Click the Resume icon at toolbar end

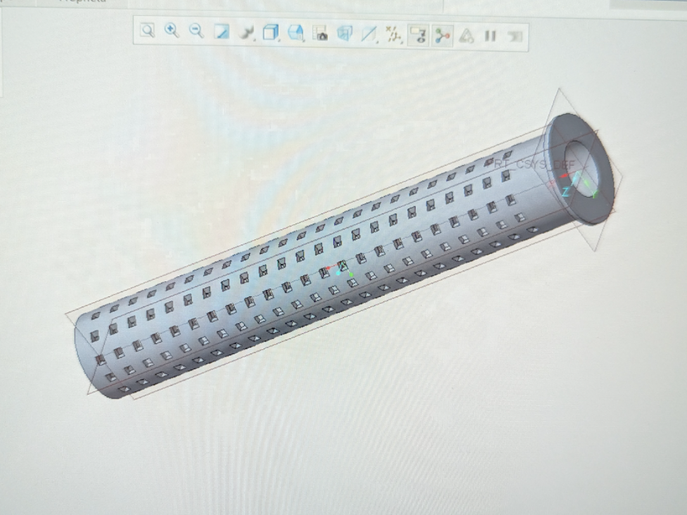coord(515,36)
